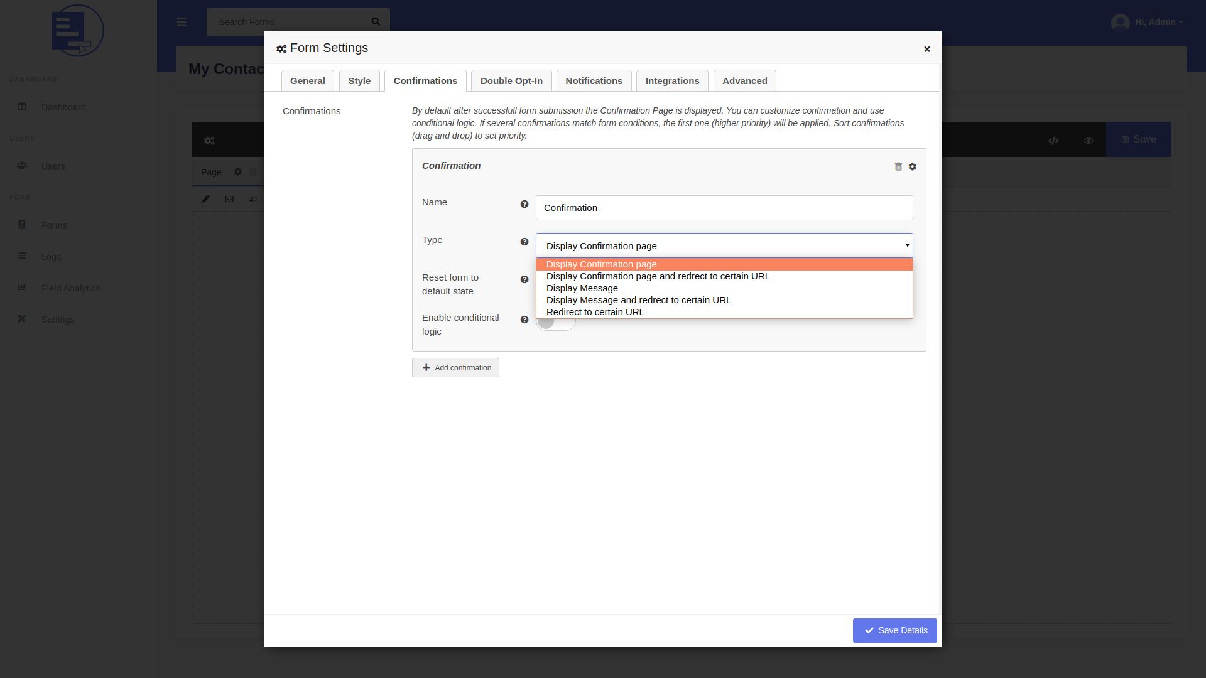This screenshot has height=678, width=1206.
Task: Switch to the Integrations tab
Action: (x=672, y=81)
